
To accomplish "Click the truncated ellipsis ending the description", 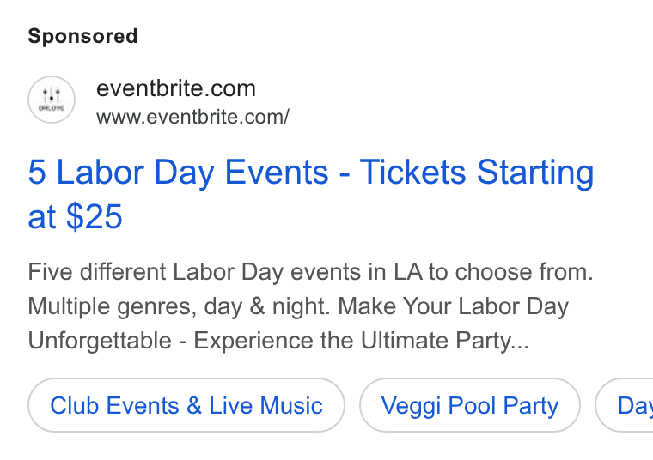I will pos(520,345).
